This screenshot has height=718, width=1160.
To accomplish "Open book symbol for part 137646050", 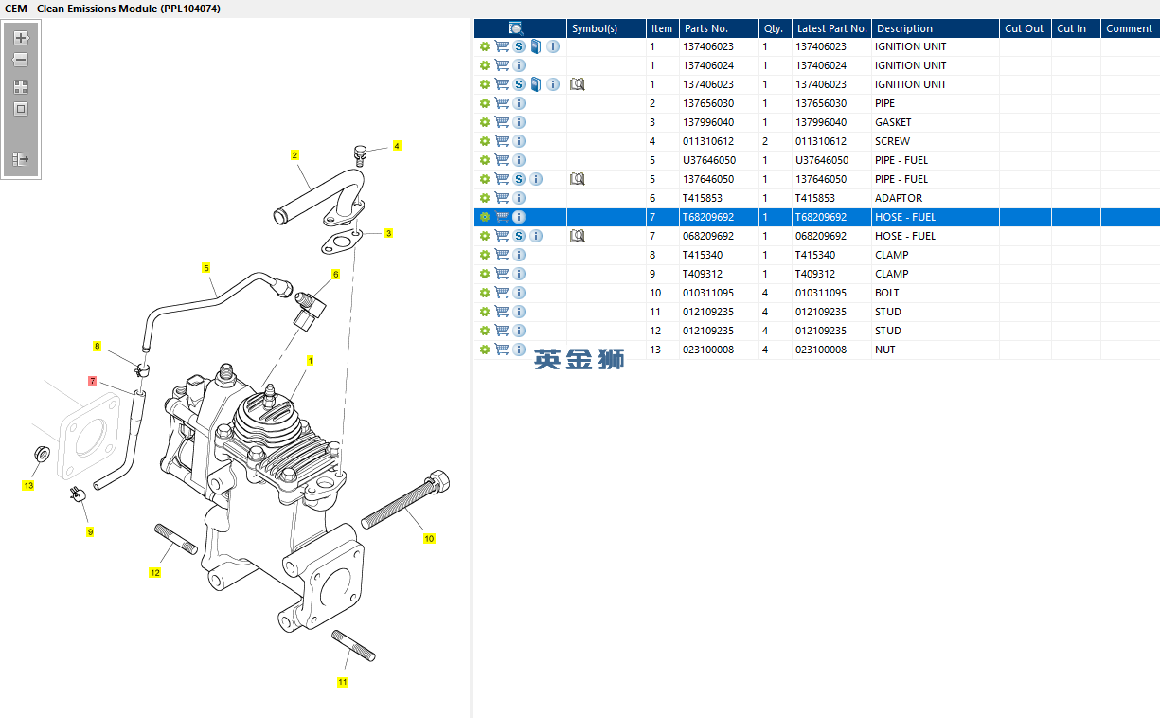I will pos(577,179).
